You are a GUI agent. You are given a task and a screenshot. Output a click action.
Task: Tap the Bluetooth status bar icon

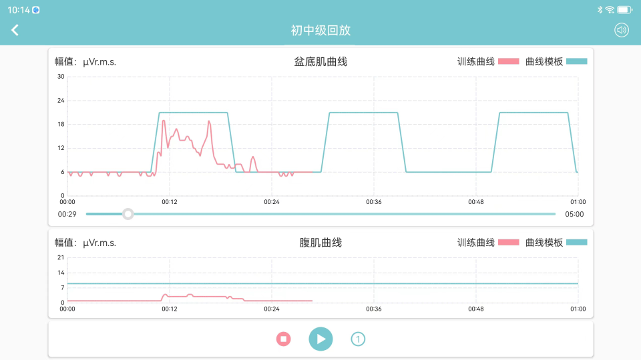(x=600, y=10)
